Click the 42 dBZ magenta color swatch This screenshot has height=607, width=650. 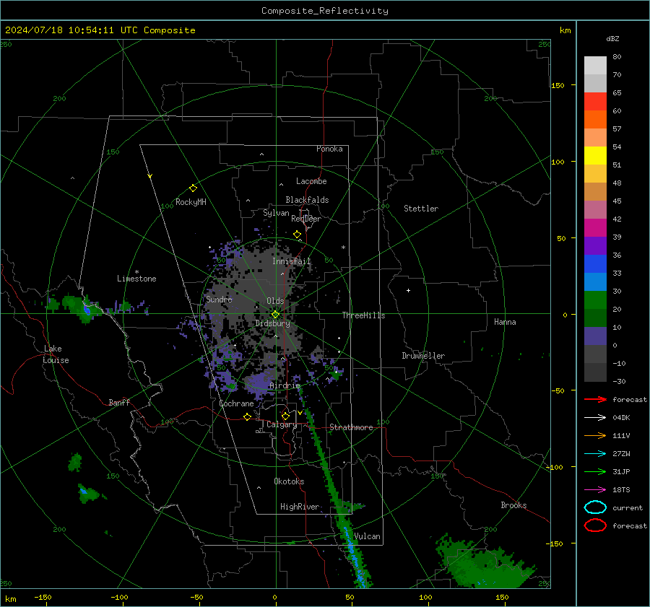595,227
